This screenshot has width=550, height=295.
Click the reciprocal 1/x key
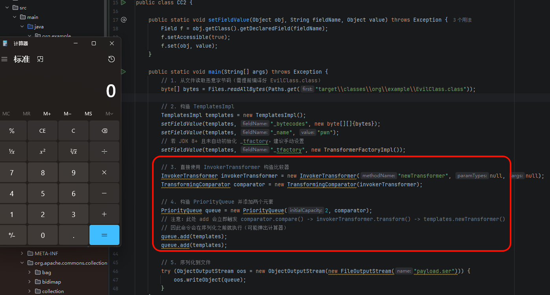tap(12, 152)
